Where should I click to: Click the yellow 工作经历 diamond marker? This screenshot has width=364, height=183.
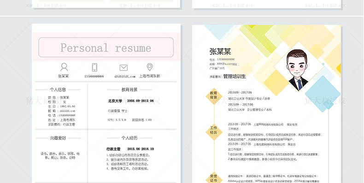214,132
